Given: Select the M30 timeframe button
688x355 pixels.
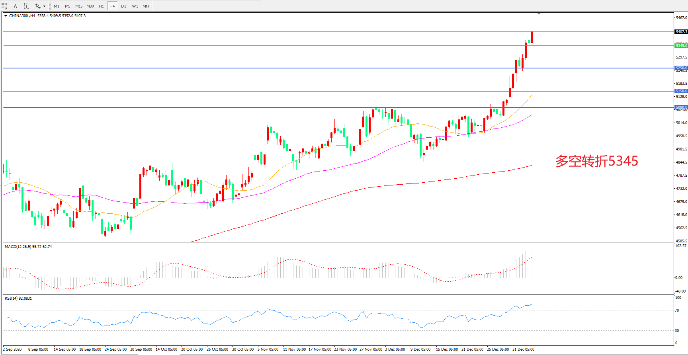Looking at the screenshot, I should [90, 6].
